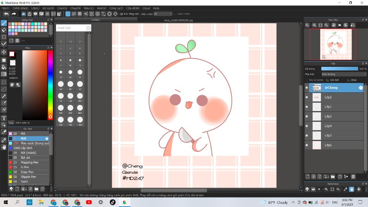Click the export share icon in toolbar
The width and height of the screenshot is (368, 207).
point(29,14)
